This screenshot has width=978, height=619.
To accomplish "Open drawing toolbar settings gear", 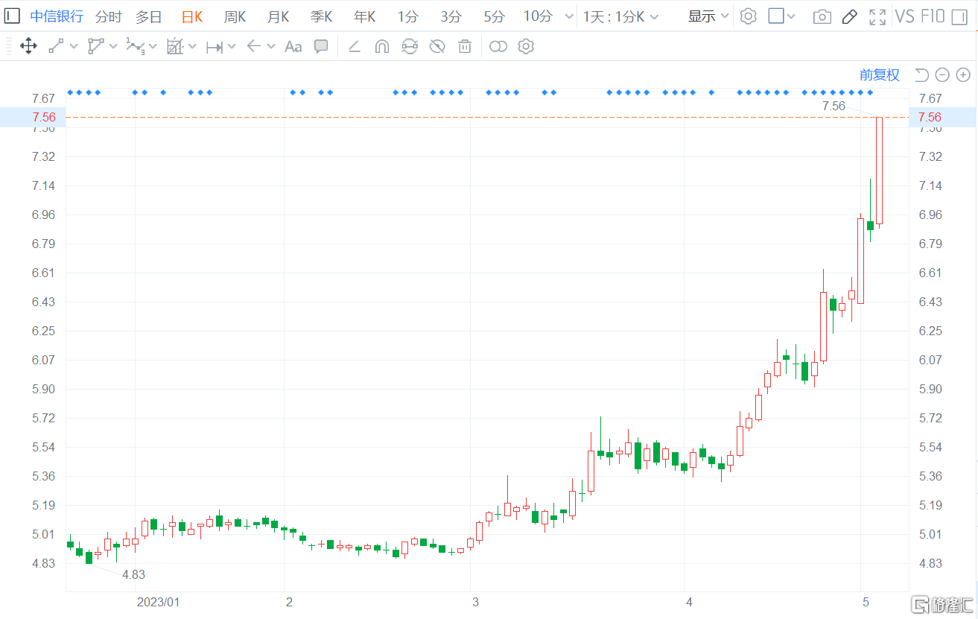I will point(526,46).
